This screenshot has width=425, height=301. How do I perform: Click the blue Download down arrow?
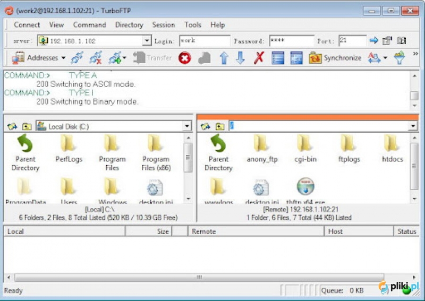(x=241, y=58)
